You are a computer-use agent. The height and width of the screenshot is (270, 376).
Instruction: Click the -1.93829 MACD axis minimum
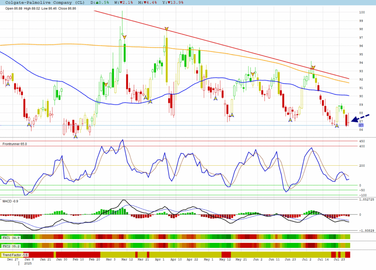point(367,230)
